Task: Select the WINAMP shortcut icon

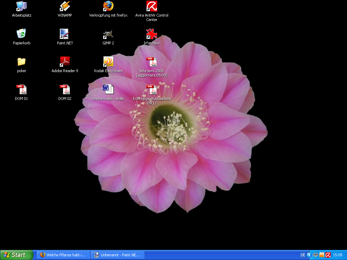Action: [x=65, y=6]
